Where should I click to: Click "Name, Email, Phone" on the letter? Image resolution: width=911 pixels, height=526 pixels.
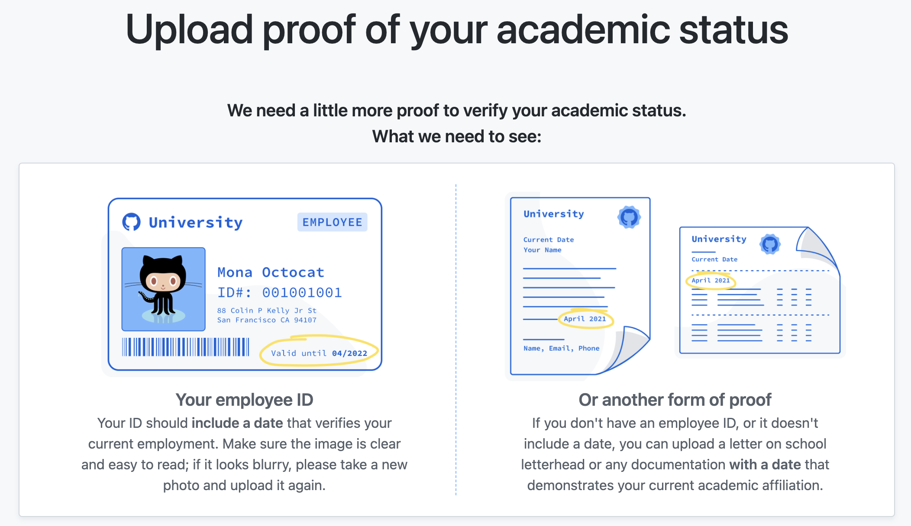coord(561,348)
